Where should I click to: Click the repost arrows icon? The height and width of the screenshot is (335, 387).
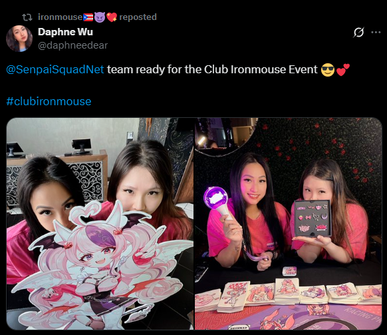[x=27, y=17]
